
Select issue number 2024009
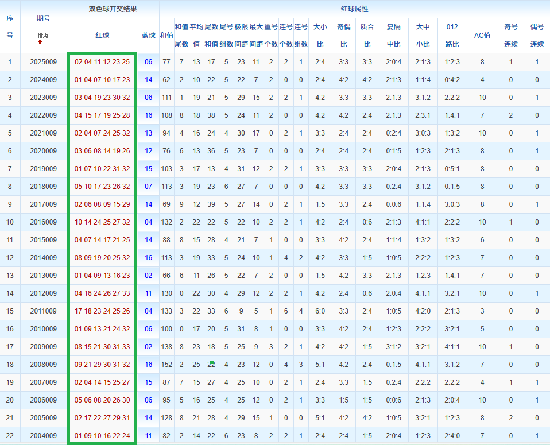(x=43, y=80)
